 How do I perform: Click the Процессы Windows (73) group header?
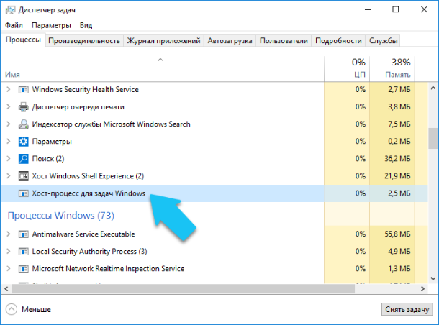tap(61, 216)
